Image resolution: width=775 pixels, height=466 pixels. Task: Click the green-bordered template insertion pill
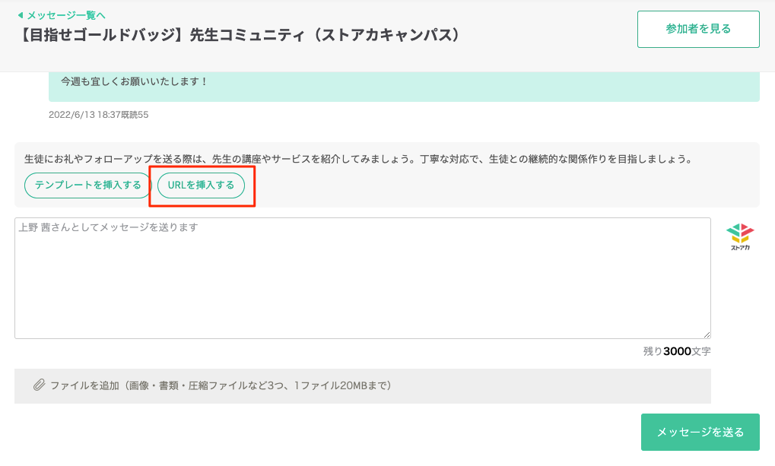(x=87, y=185)
